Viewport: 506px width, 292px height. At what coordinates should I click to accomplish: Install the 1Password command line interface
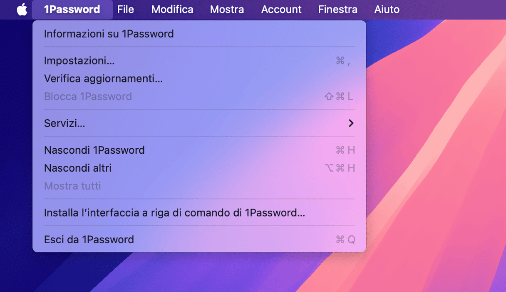point(174,213)
